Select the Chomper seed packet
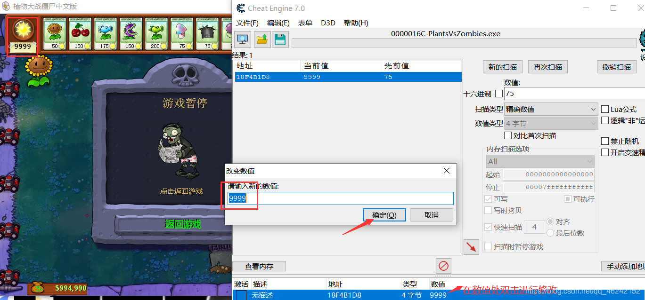645x300 pixels. coord(131,34)
